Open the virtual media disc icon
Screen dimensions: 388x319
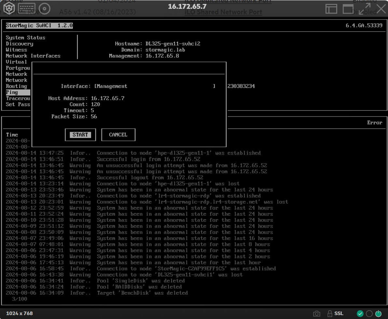[45, 9]
